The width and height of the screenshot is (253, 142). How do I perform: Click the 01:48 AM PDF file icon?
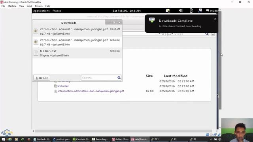point(36,31)
